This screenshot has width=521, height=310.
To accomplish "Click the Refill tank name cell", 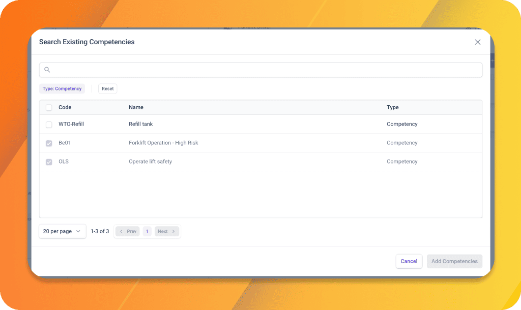I will point(140,124).
